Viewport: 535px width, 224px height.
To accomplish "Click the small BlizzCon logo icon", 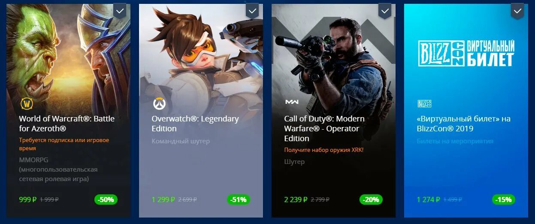I will coord(424,103).
